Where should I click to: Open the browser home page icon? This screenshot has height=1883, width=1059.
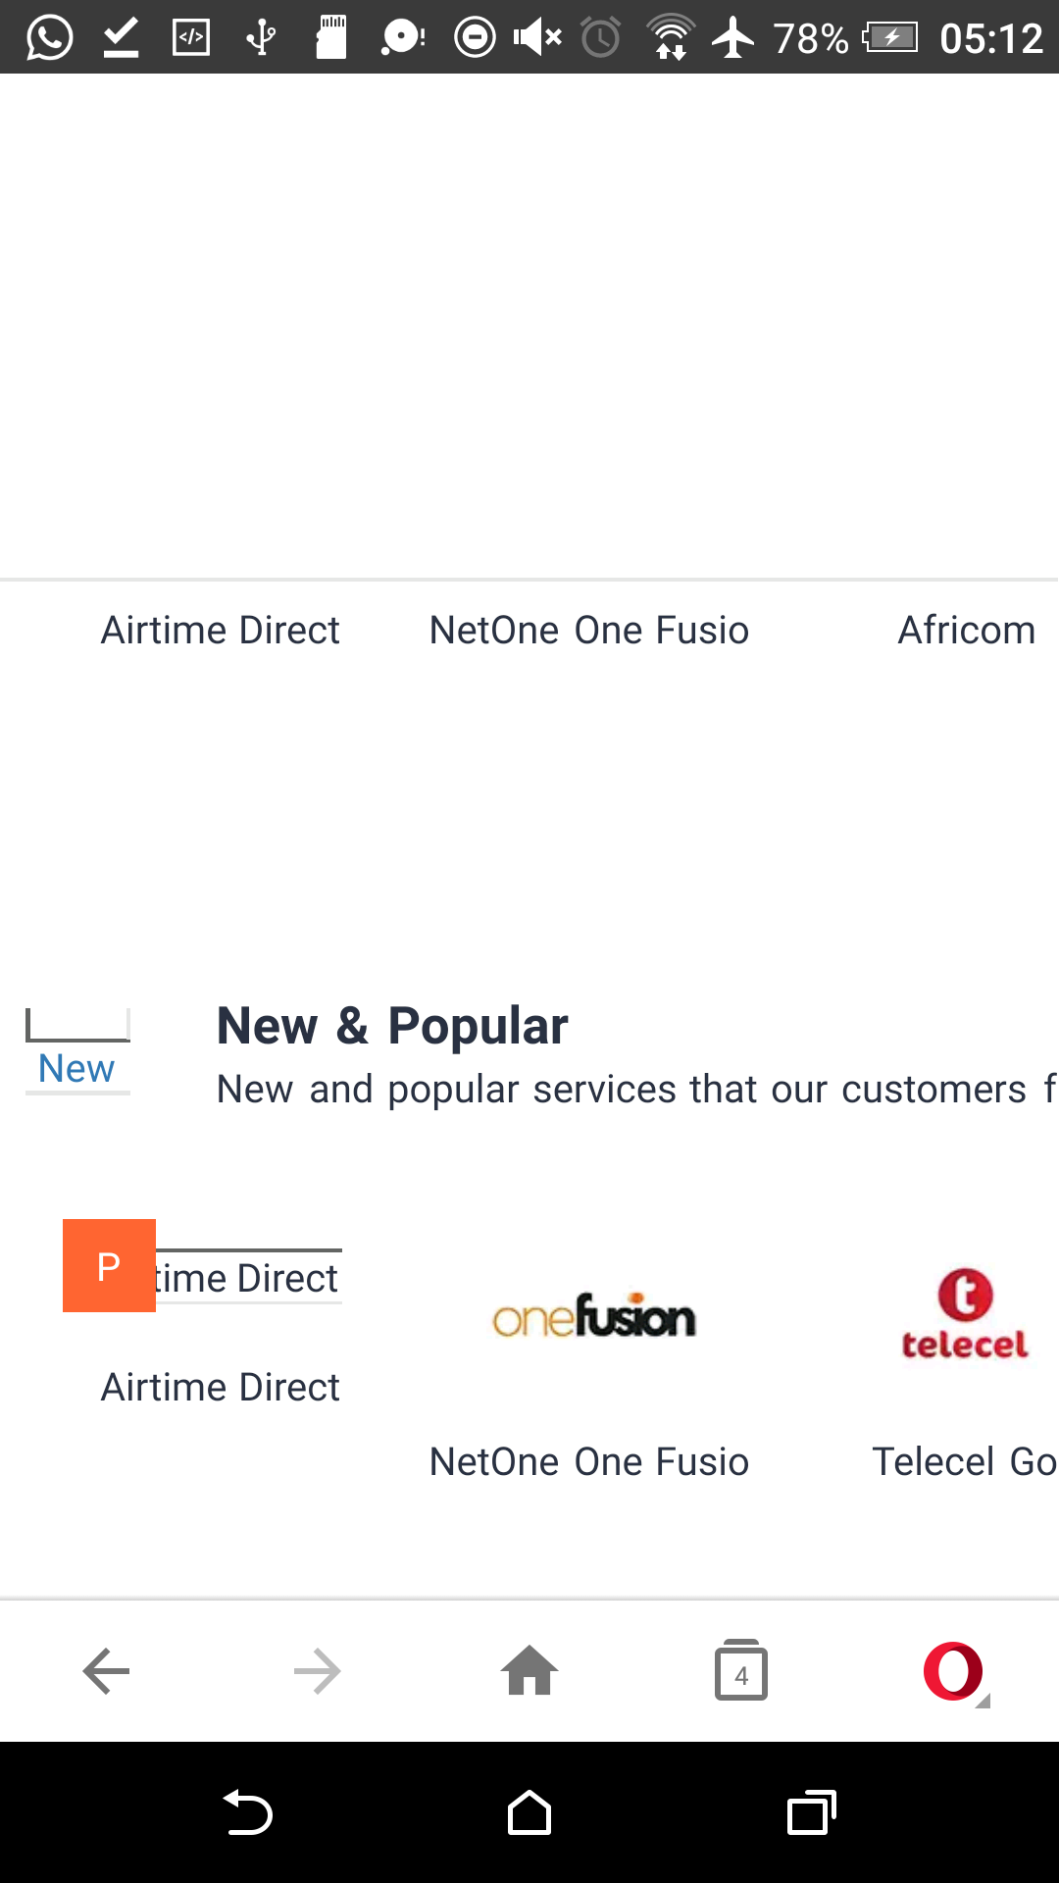pyautogui.click(x=529, y=1671)
